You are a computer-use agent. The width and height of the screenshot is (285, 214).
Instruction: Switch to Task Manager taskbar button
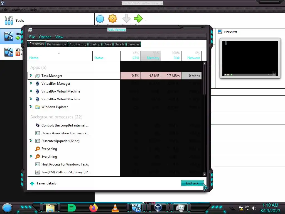point(180,208)
